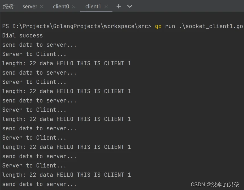Screen dimensions: 244x190
Task: Close the server terminal tab
Action: point(42,6)
